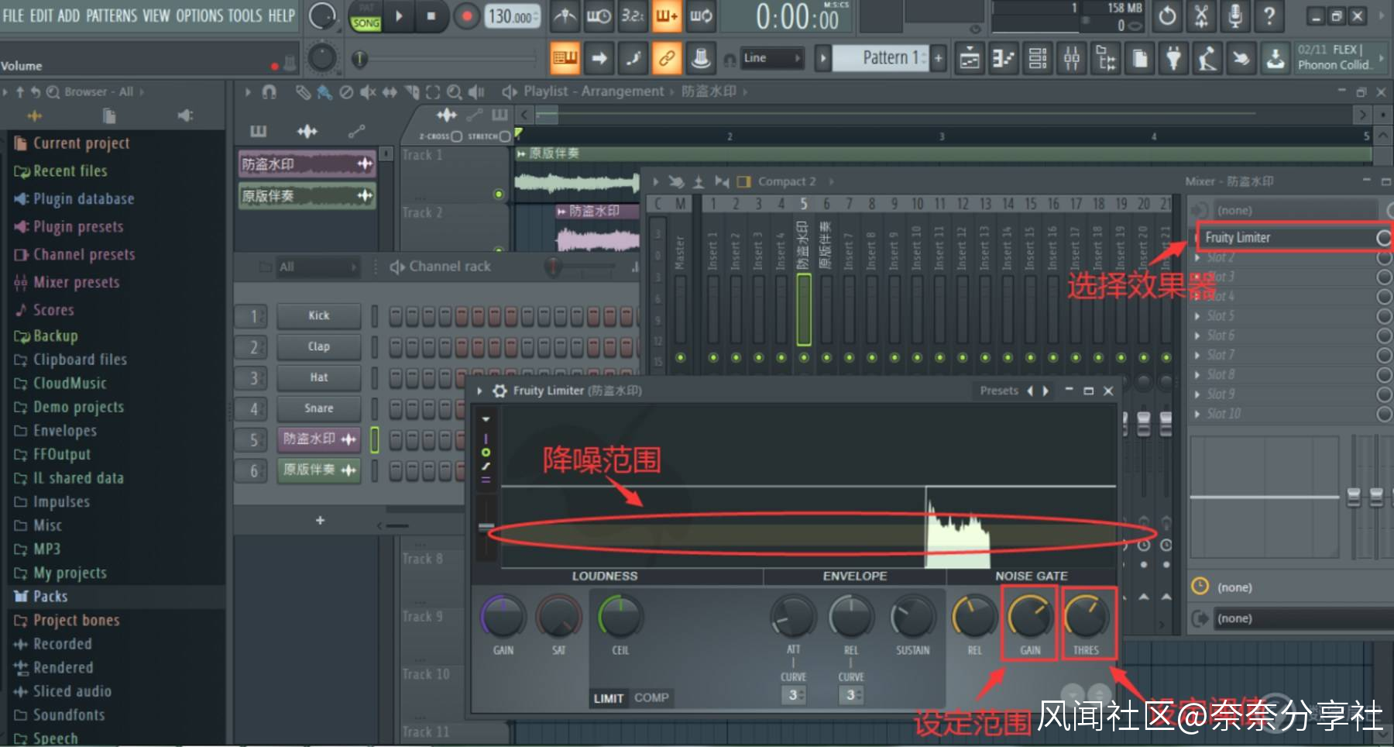Click the plug-shaped plugin icon in toolbar
Viewport: 1394px width, 747px height.
(1173, 58)
